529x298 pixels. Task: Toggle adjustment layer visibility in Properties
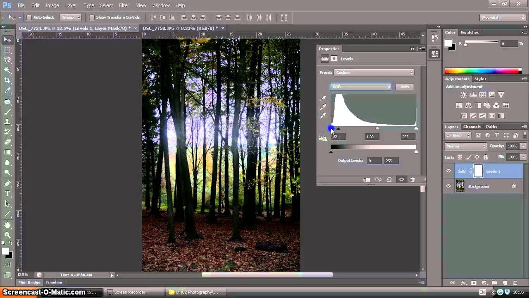tap(401, 180)
